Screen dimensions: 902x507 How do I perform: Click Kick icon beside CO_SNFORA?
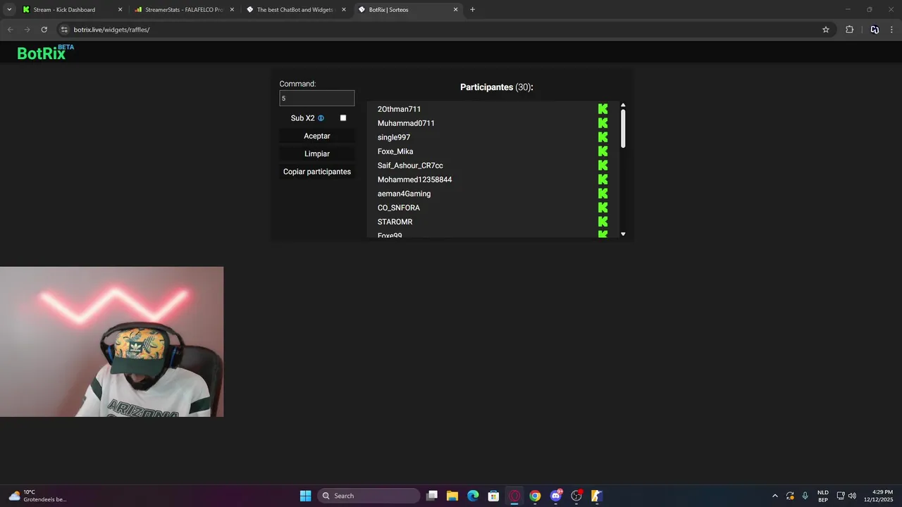point(603,208)
